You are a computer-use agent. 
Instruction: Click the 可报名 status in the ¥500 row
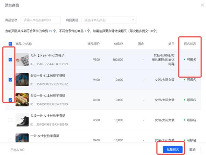190,120
